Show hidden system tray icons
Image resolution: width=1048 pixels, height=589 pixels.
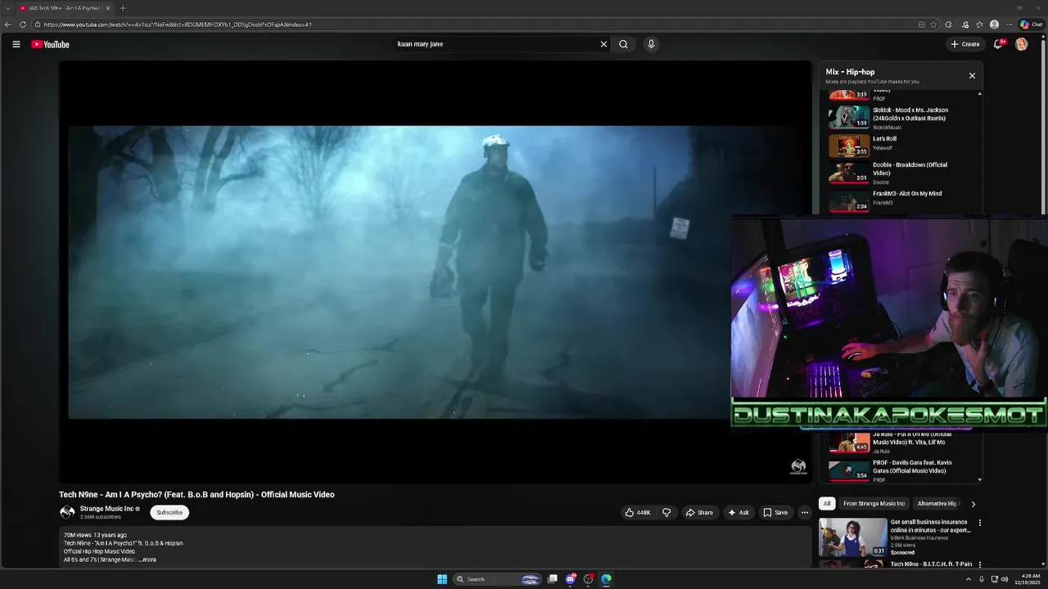click(x=968, y=579)
